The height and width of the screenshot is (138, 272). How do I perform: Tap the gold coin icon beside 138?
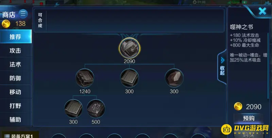pos(6,24)
